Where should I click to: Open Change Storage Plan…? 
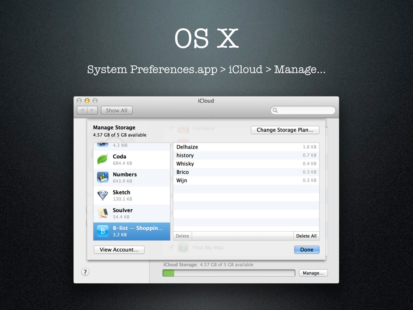point(285,130)
